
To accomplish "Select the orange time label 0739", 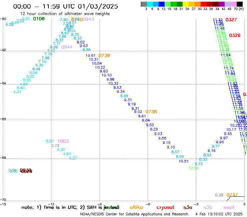I will click(104, 55).
